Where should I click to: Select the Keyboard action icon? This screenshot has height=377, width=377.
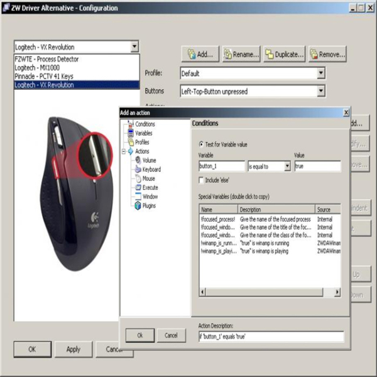tap(137, 170)
